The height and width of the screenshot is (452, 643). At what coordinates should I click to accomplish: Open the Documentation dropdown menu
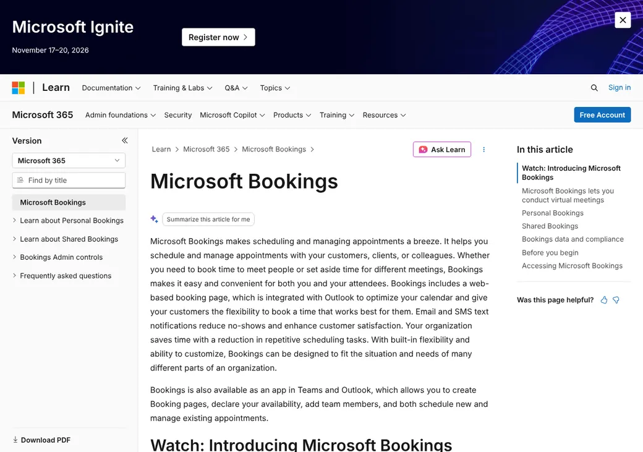tap(111, 88)
